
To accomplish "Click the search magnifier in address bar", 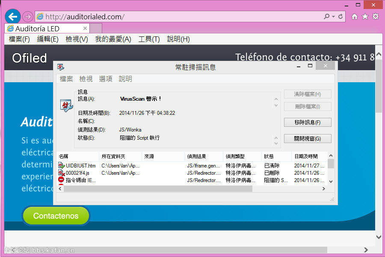I will coord(326,16).
